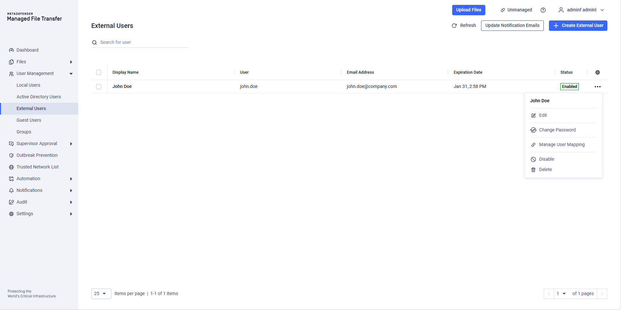Check the John Doe row checkbox
This screenshot has height=310, width=621.
point(99,87)
